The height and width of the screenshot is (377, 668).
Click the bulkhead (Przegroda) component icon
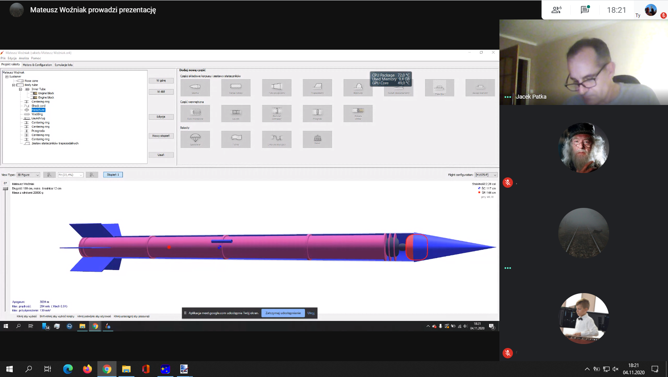317,113
